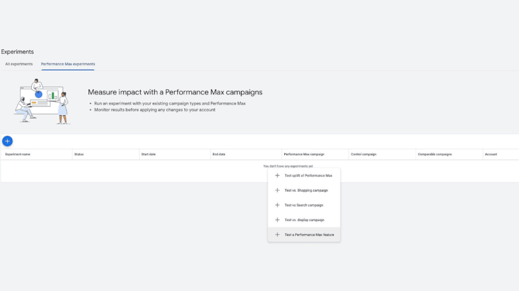Click the Start date column header

click(149, 154)
